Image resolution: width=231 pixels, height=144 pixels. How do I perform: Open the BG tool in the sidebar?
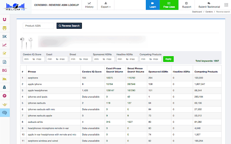(5, 70)
